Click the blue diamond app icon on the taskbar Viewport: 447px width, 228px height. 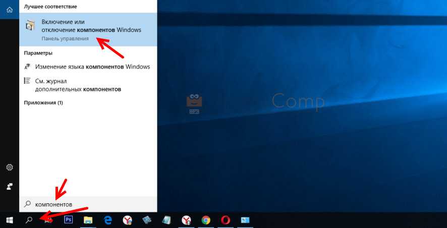[x=147, y=220]
